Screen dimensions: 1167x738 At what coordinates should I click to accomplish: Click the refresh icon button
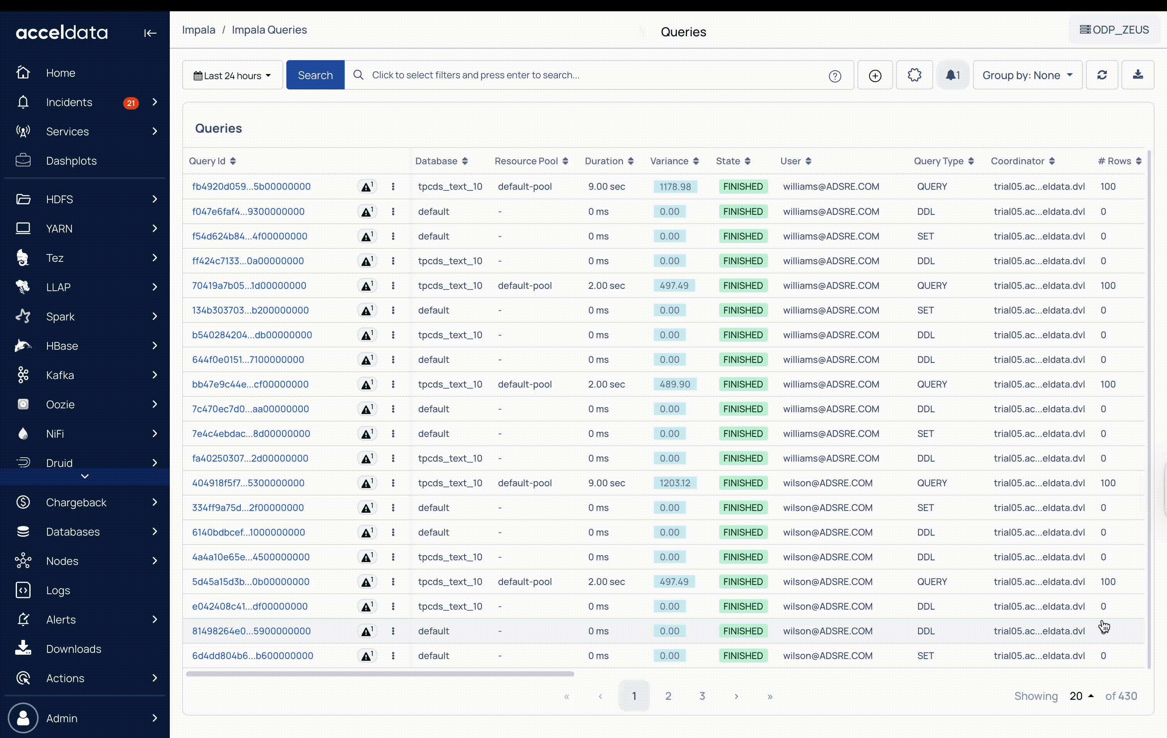[x=1101, y=75]
